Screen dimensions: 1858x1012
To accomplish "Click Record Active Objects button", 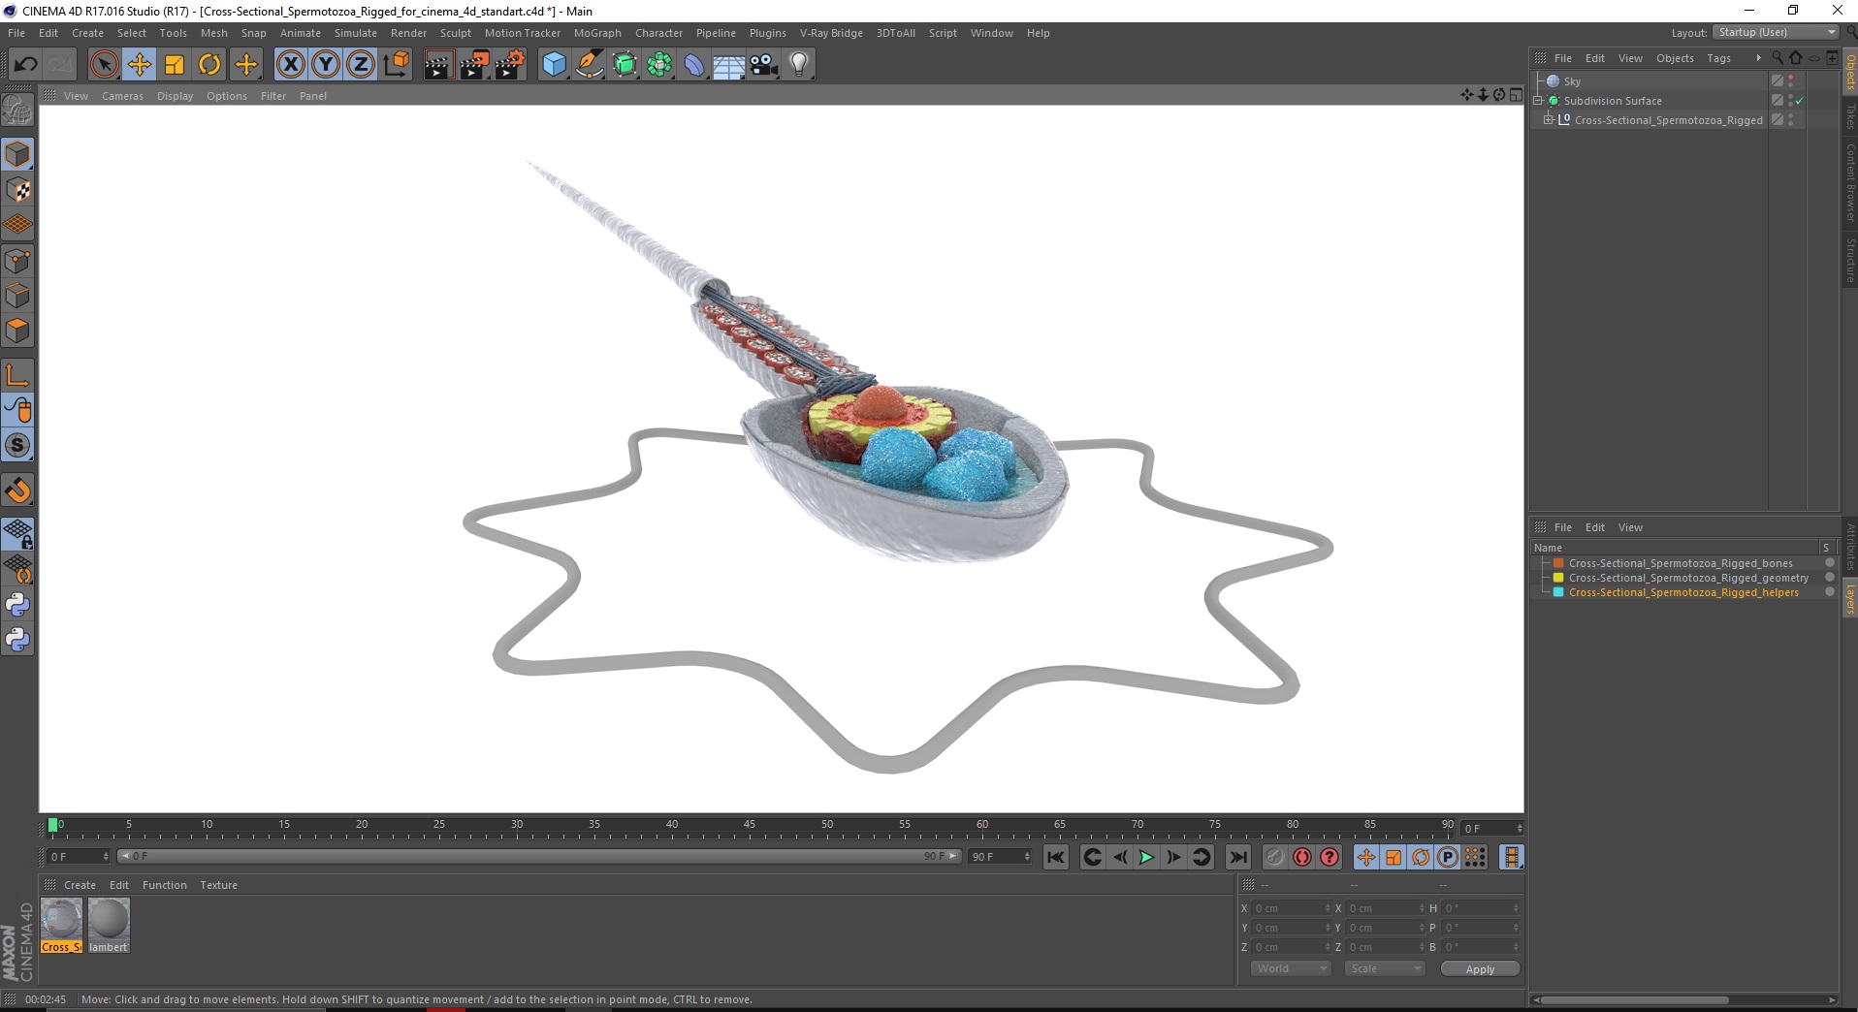I will point(1274,857).
